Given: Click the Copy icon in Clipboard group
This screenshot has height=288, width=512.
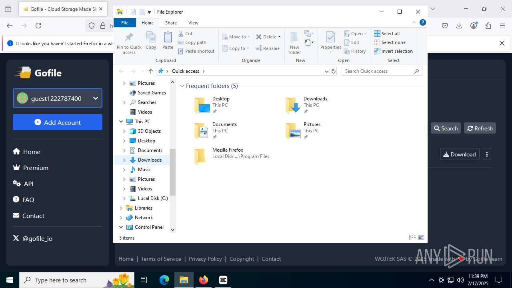Looking at the screenshot, I should 151,40.
